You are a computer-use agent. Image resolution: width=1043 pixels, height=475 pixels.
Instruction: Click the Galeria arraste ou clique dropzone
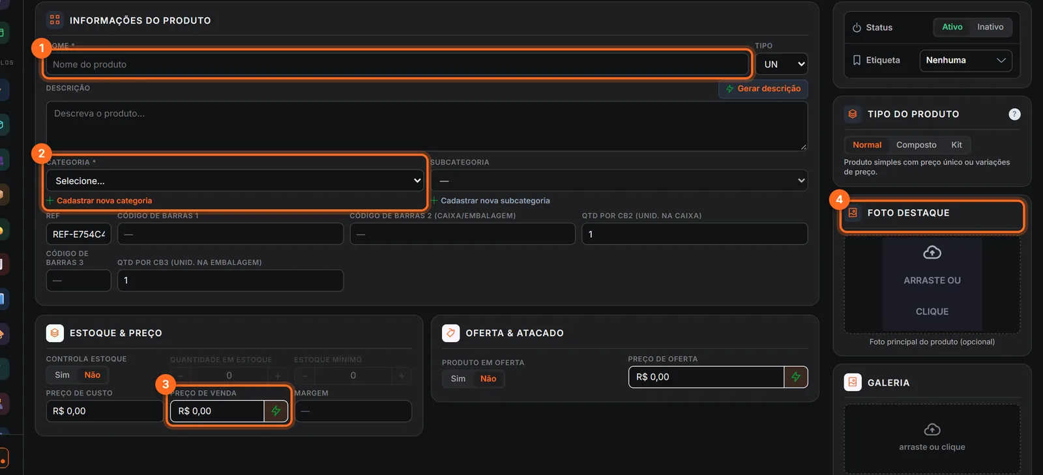[932, 439]
